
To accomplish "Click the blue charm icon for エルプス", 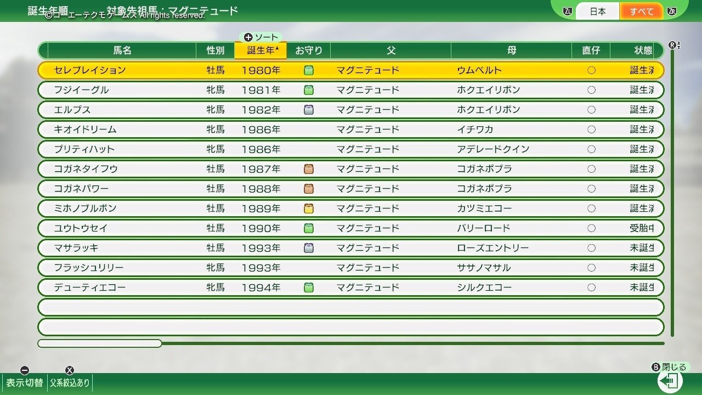I will (x=308, y=109).
